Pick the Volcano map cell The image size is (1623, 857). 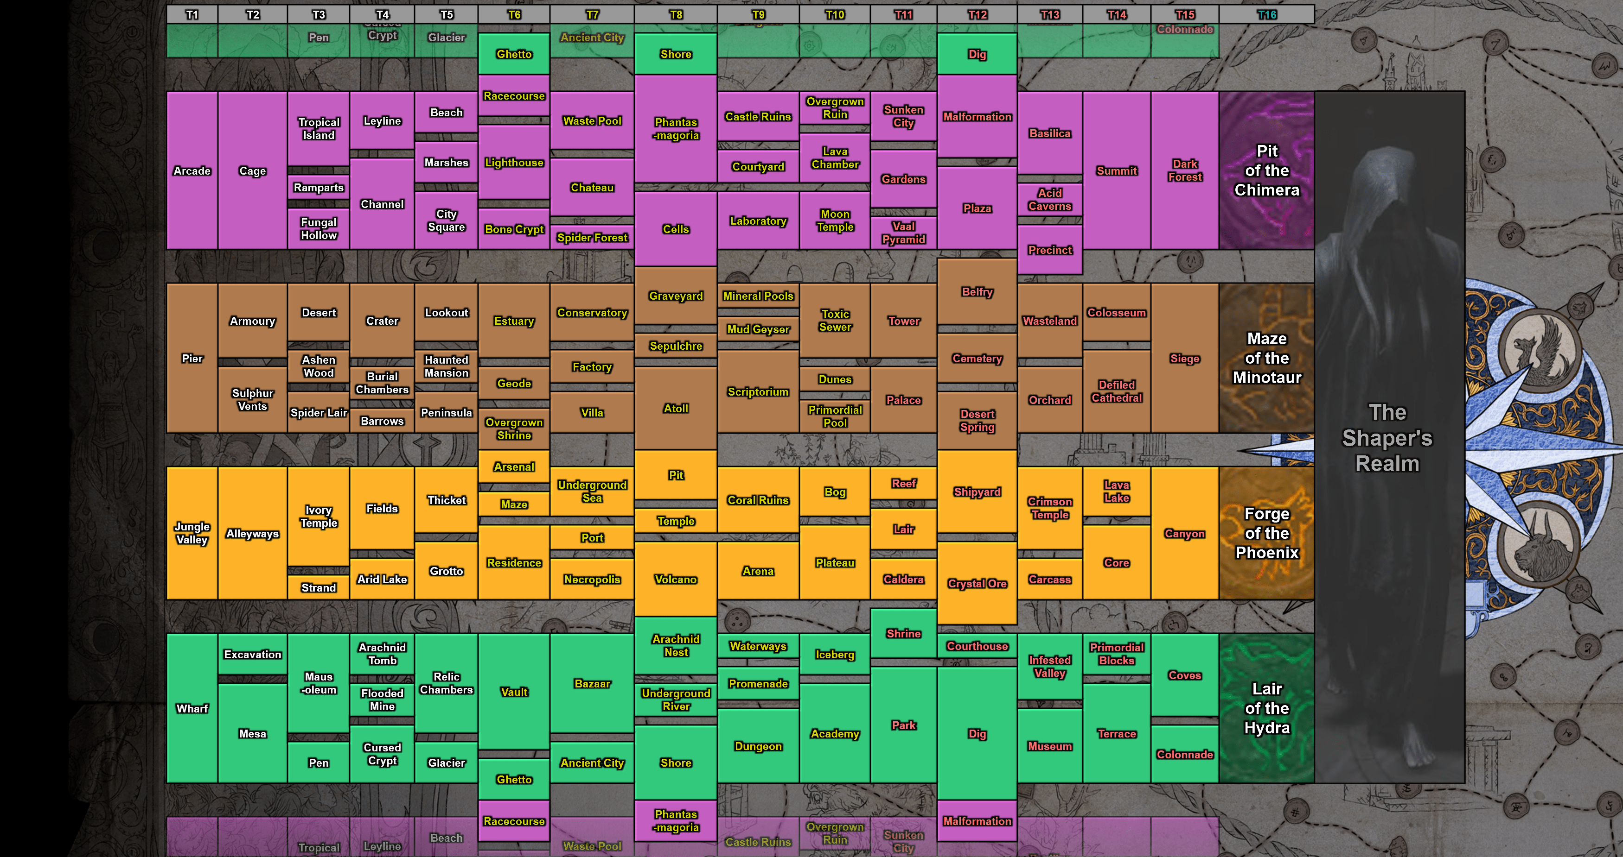click(x=676, y=579)
